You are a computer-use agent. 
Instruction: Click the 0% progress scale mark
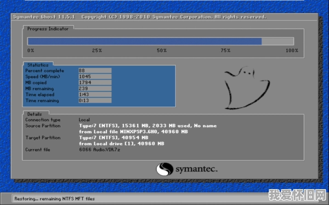coord(31,50)
